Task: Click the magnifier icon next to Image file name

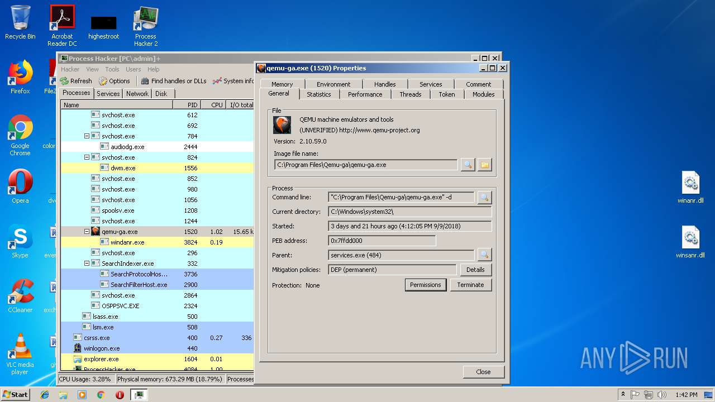Action: pos(468,165)
